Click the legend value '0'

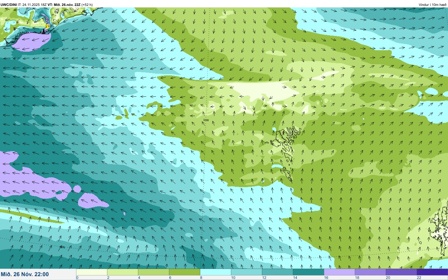pyautogui.click(x=77, y=278)
